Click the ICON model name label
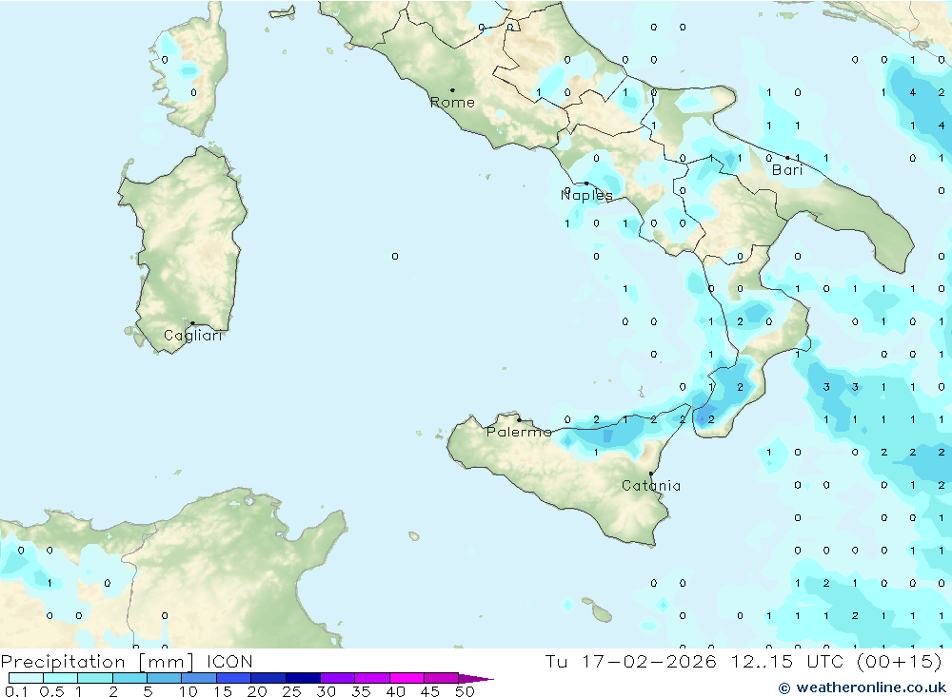952x697 pixels. coord(229,661)
